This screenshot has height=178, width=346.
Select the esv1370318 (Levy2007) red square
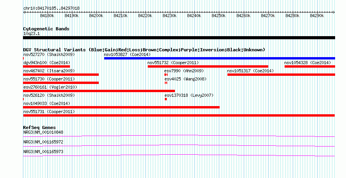pos(166,99)
